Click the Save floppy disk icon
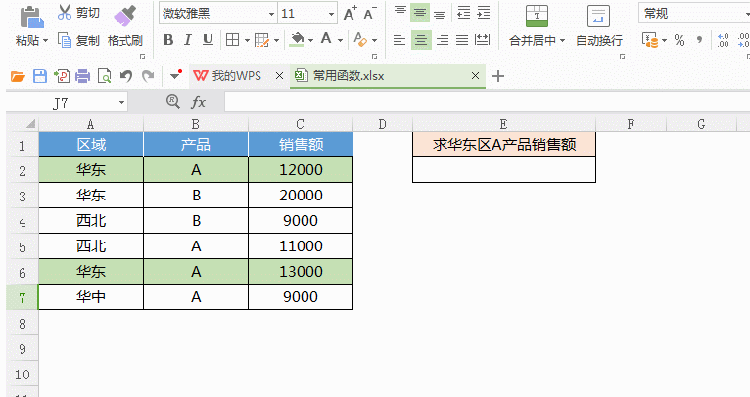 tap(39, 76)
